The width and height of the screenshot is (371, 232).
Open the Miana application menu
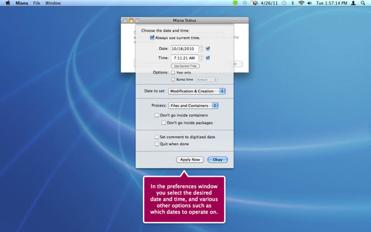point(22,3)
